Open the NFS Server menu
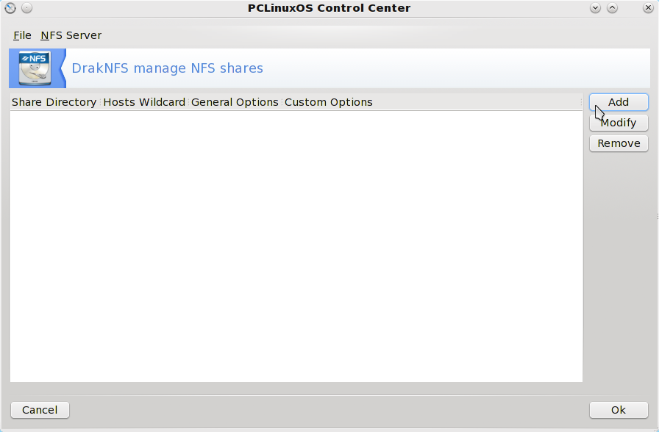The height and width of the screenshot is (432, 659). (71, 35)
